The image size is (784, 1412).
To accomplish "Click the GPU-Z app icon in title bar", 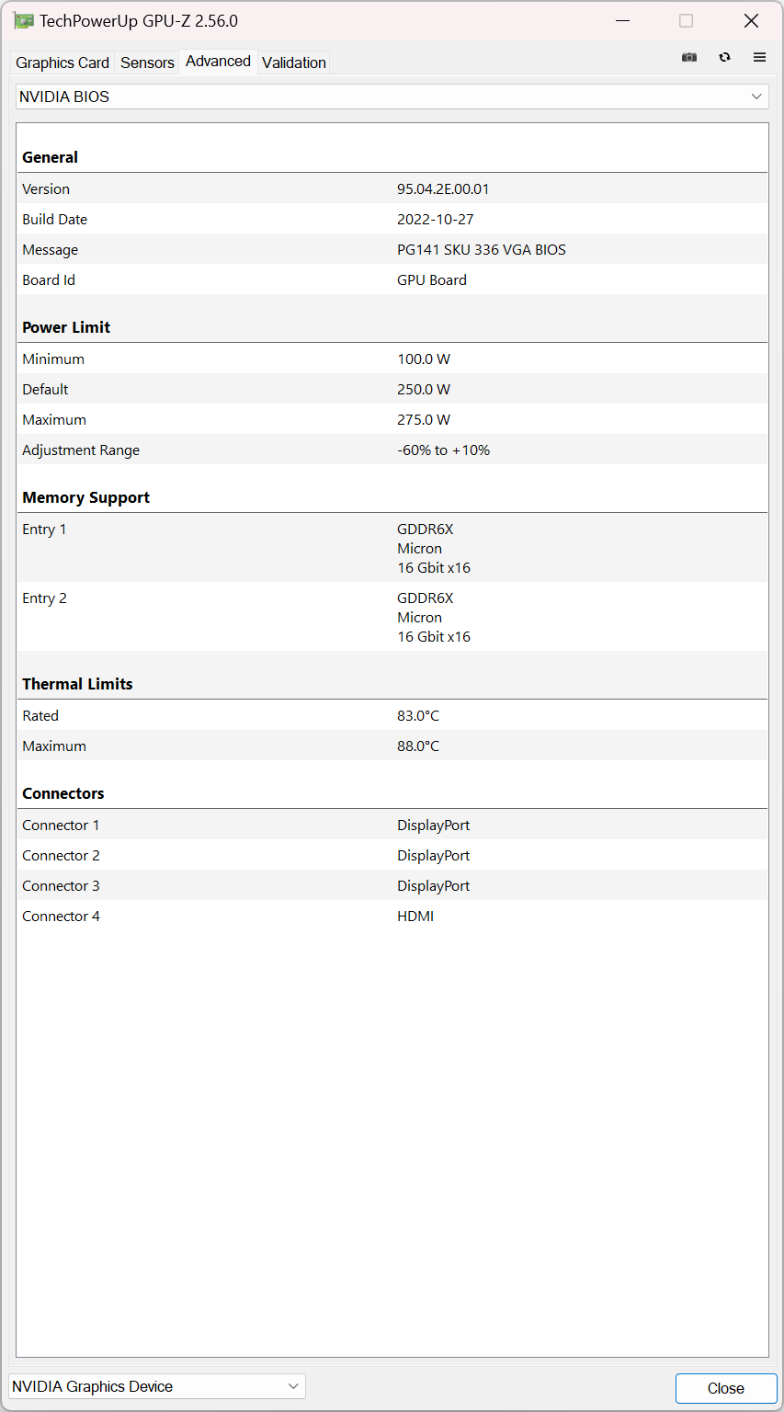I will pos(24,21).
